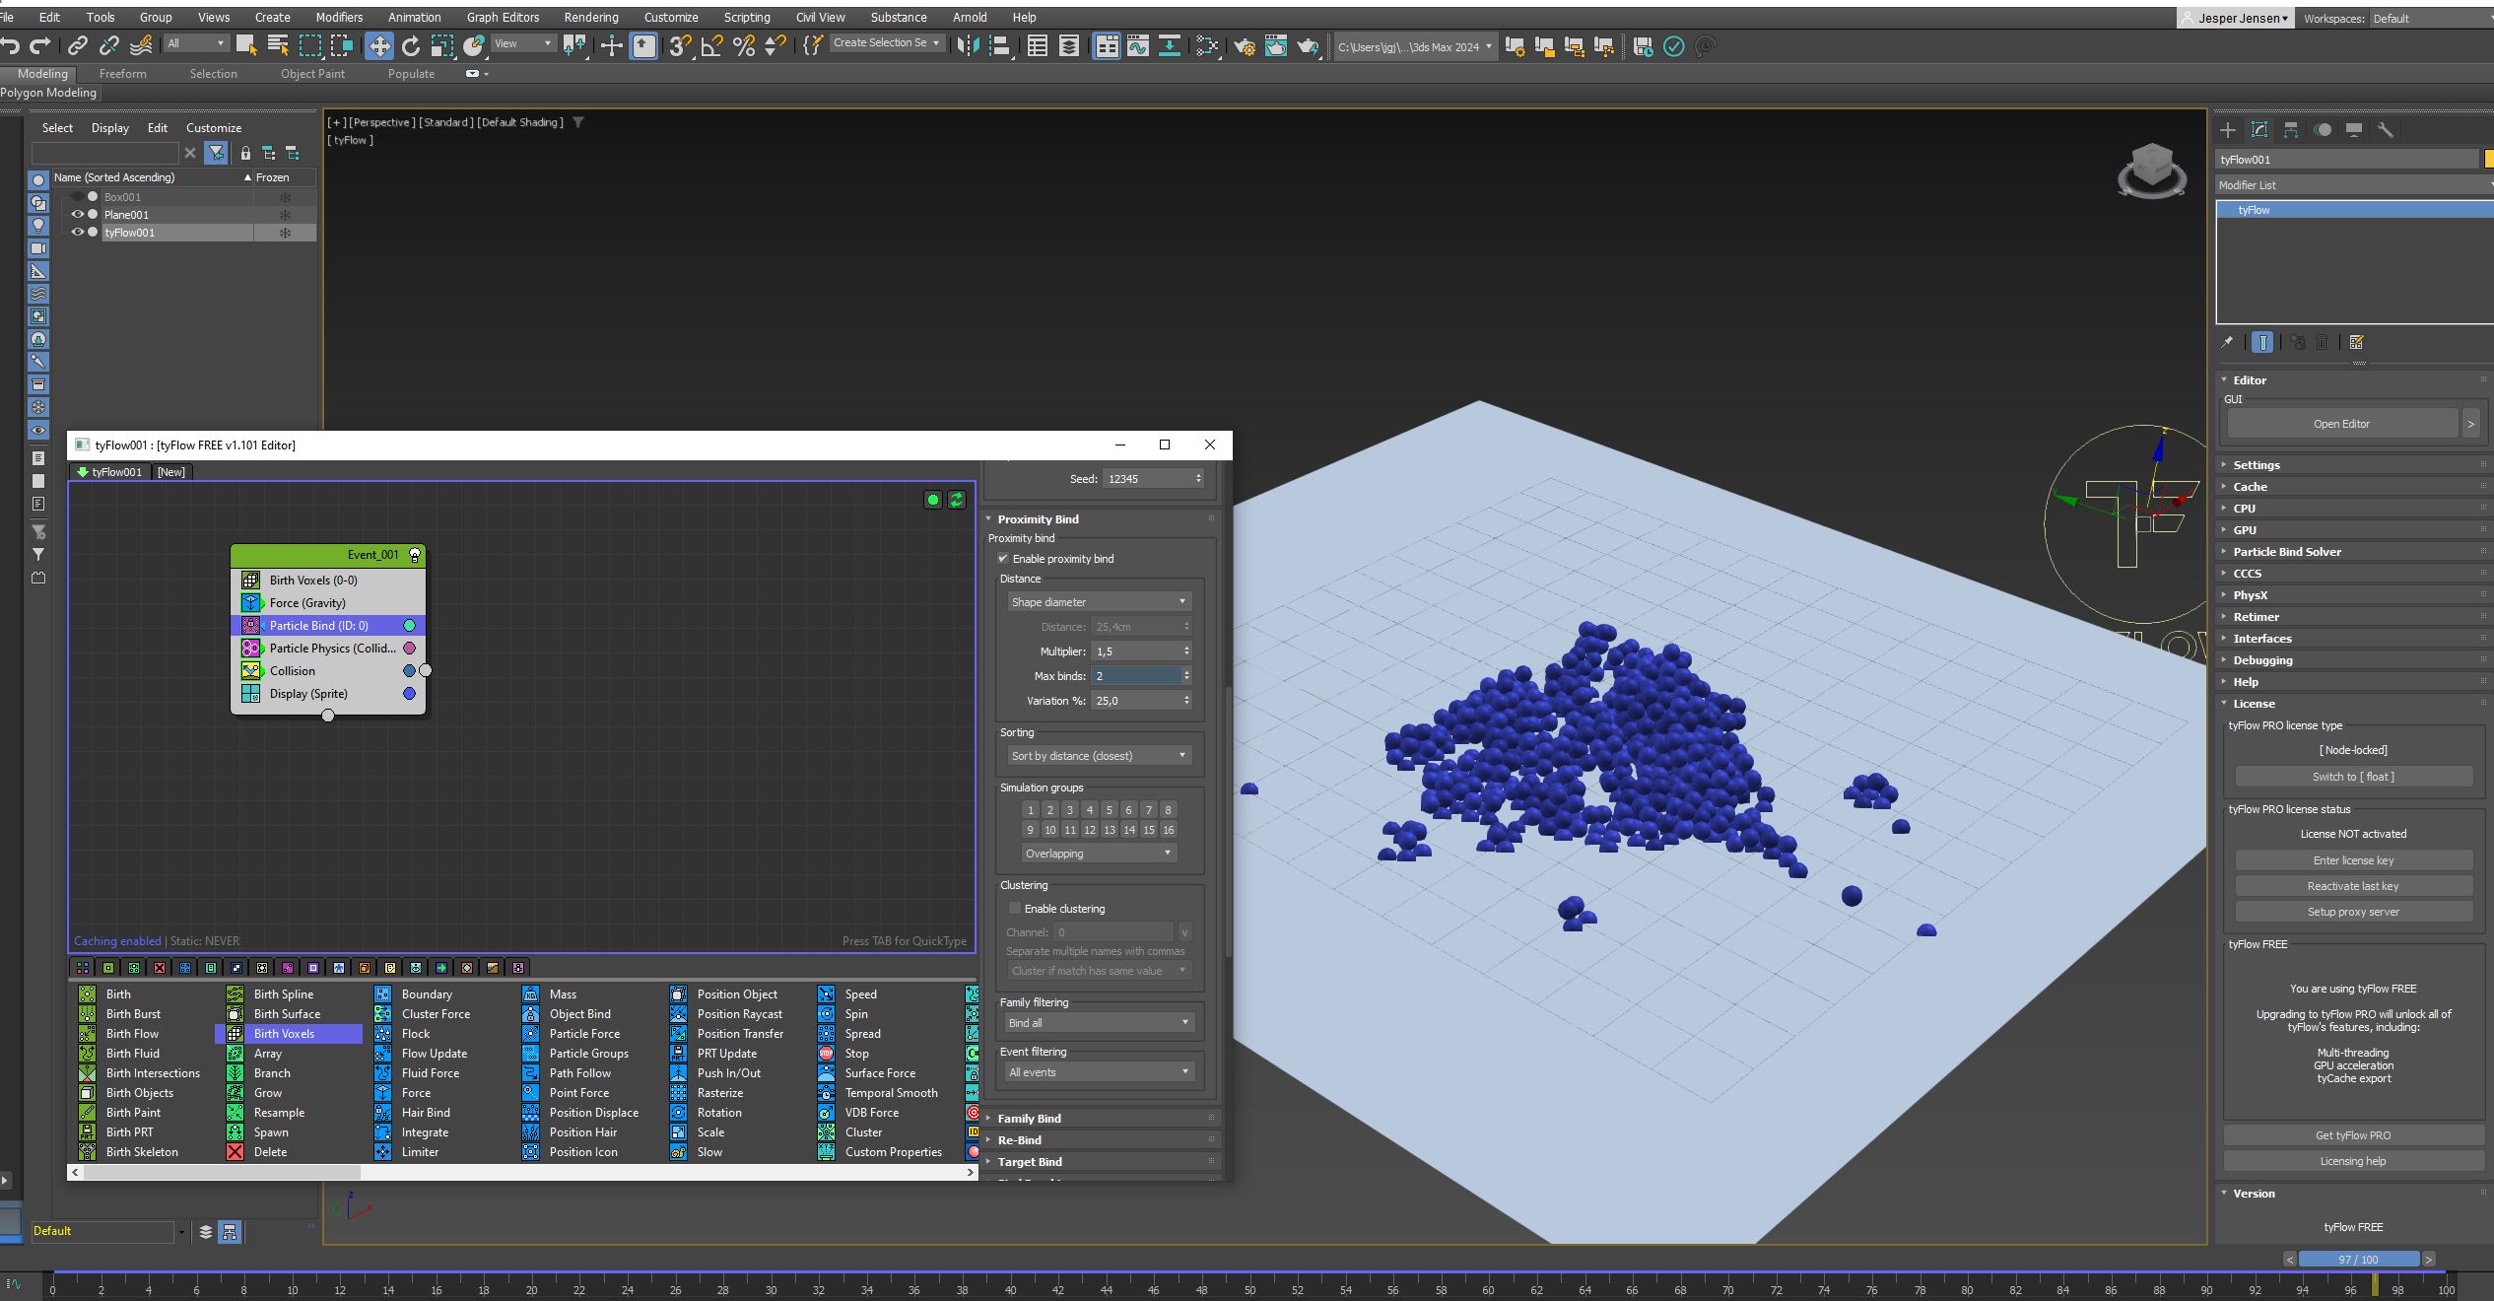Click the Particle Physics operator in Event_001
The width and height of the screenshot is (2494, 1301).
(331, 649)
